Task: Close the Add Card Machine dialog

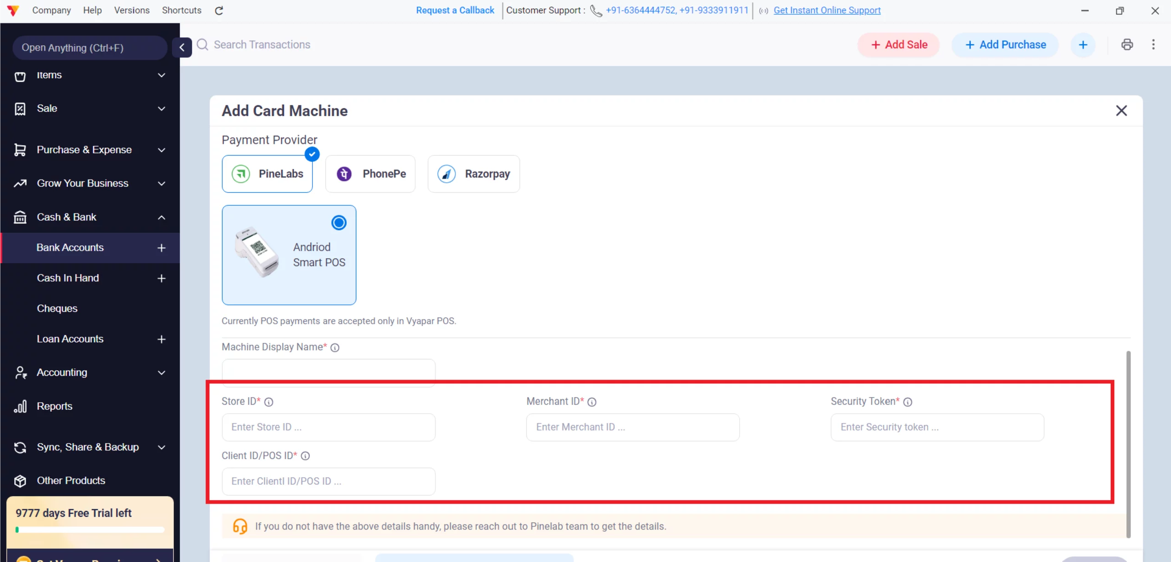Action: (1121, 111)
